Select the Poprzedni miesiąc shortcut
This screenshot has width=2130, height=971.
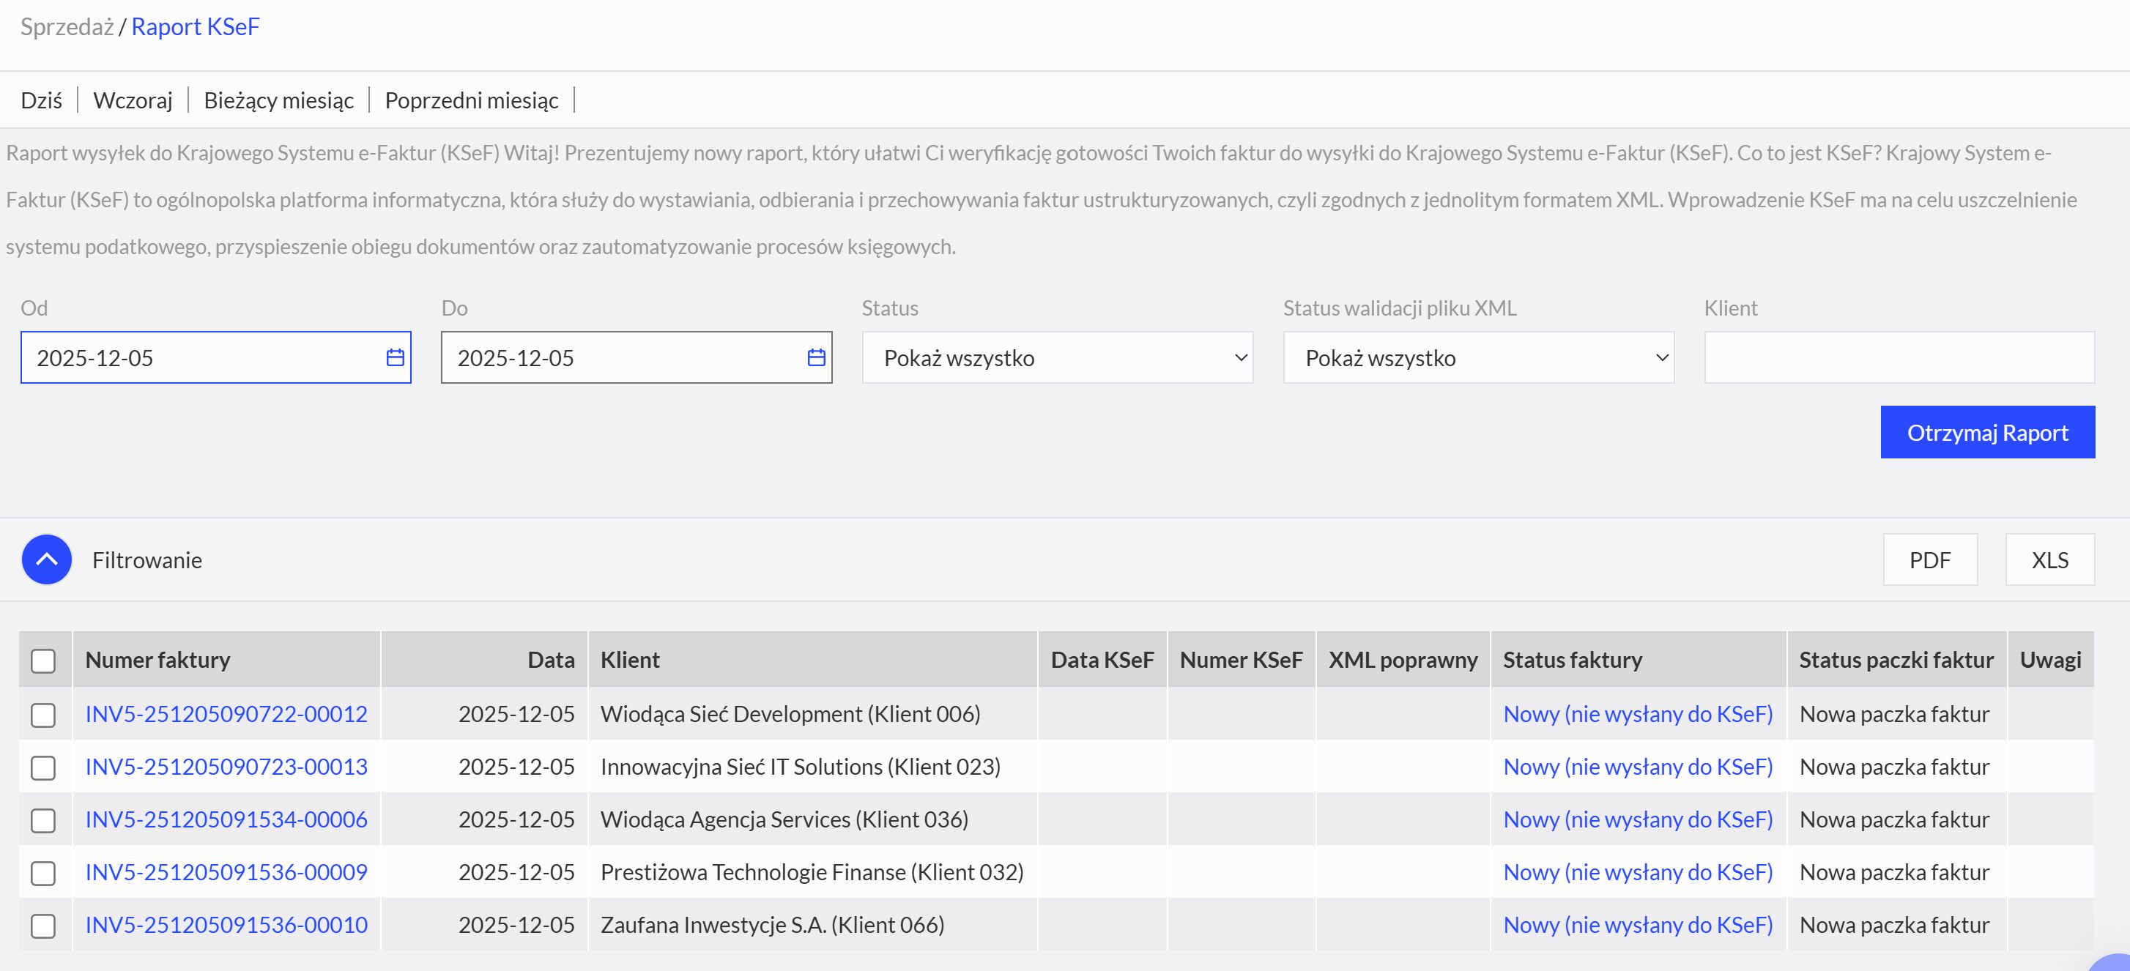pos(471,100)
